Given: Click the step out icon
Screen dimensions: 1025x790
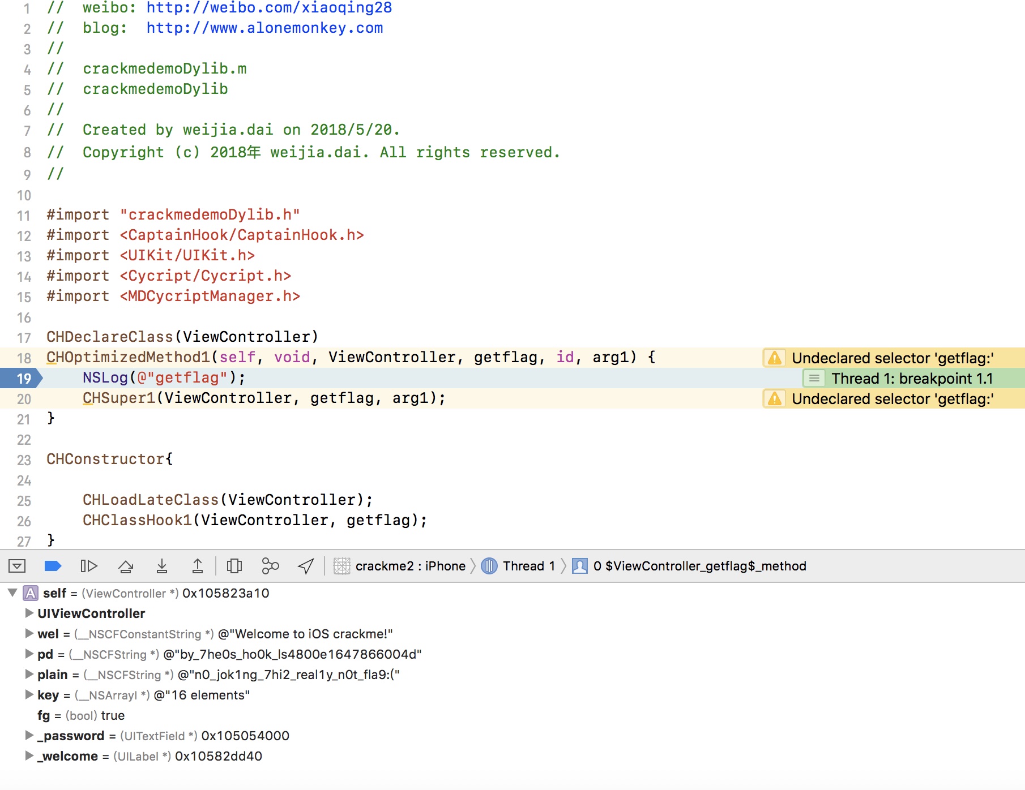Looking at the screenshot, I should [197, 565].
